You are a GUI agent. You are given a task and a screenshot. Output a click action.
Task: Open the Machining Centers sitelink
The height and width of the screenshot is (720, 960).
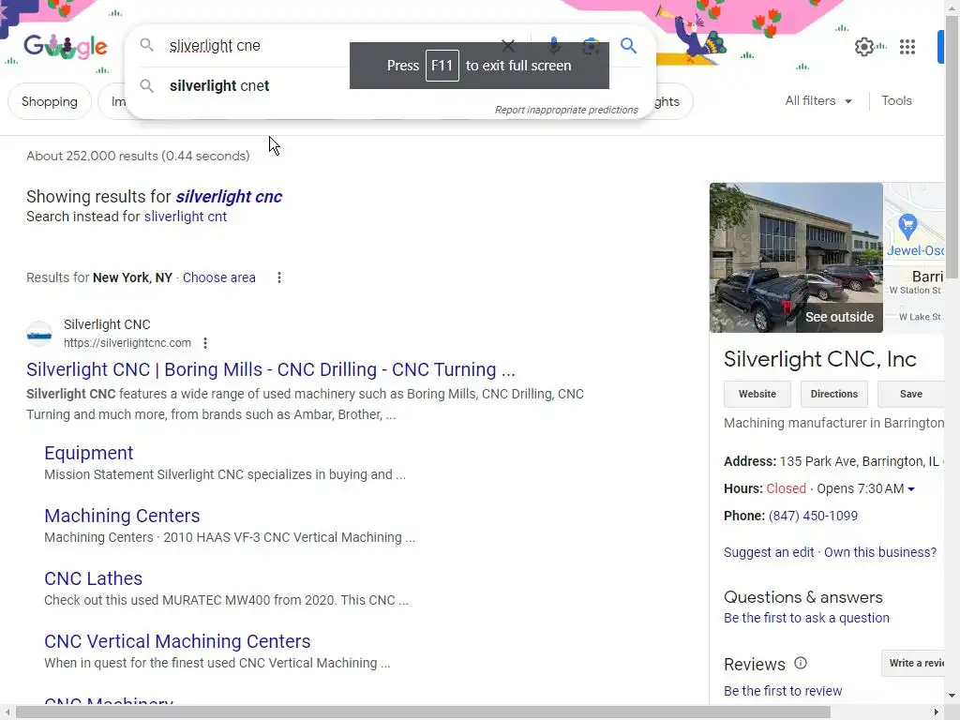tap(122, 517)
